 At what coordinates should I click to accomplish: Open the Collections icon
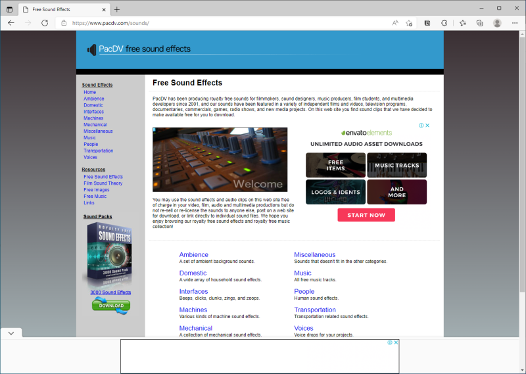[480, 23]
